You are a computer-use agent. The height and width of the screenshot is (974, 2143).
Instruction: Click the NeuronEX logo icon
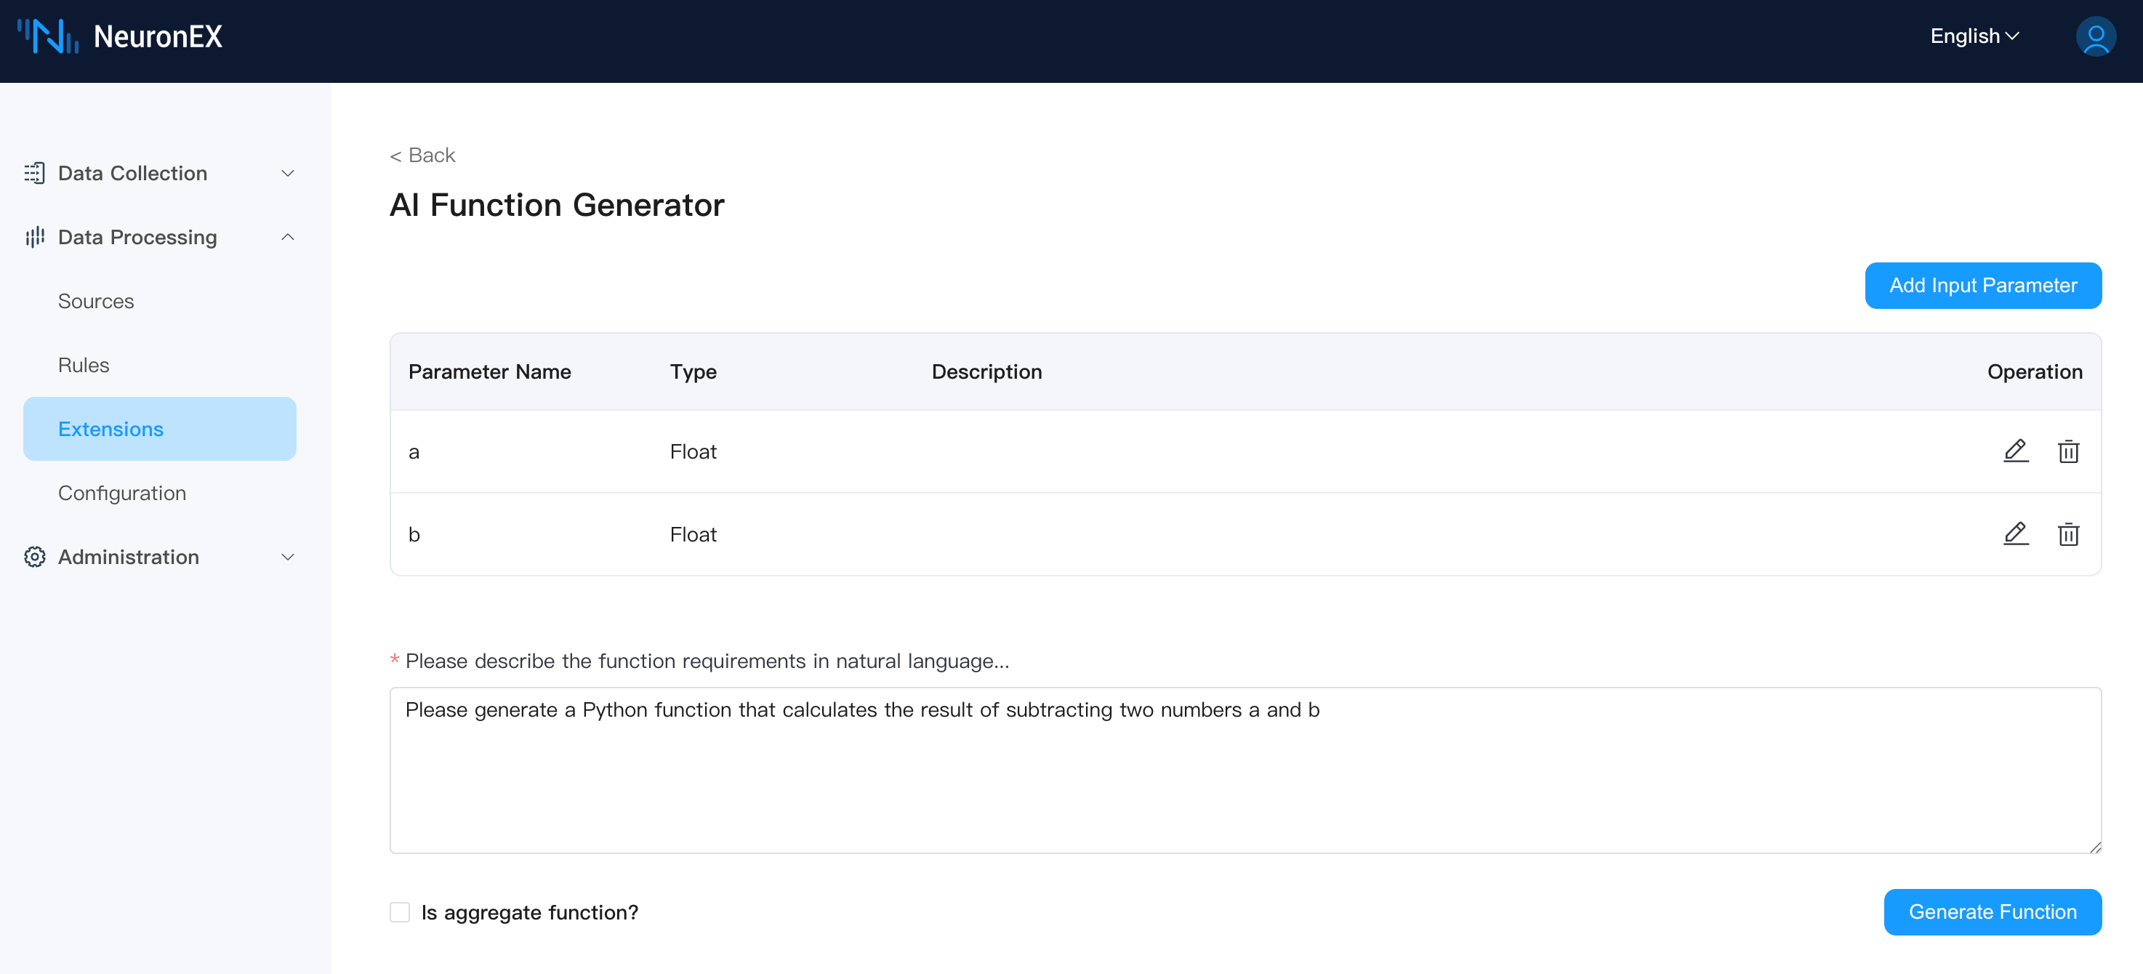coord(48,36)
